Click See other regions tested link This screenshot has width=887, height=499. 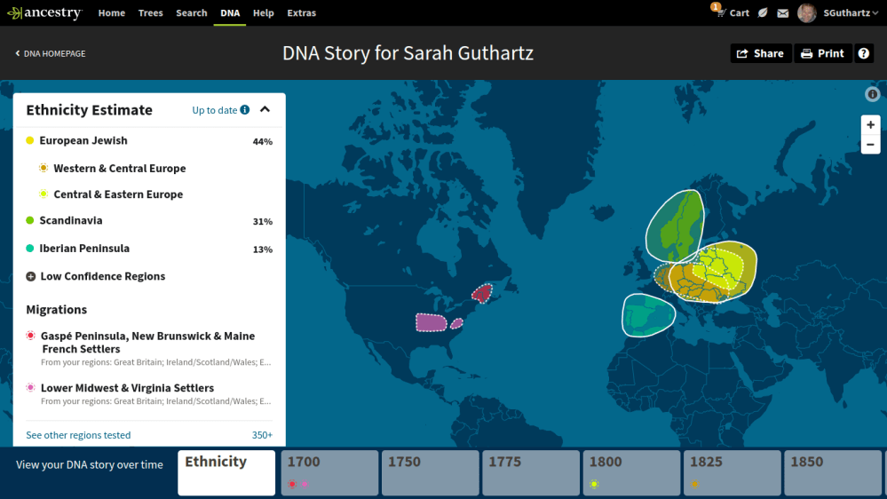(x=78, y=435)
